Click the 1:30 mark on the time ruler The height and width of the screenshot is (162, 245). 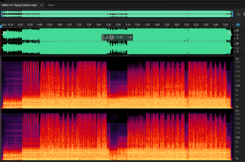(x=89, y=25)
